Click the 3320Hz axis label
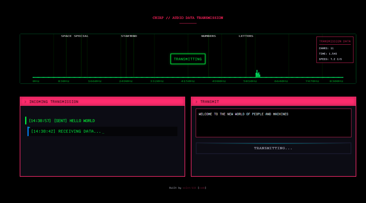 [157, 81]
